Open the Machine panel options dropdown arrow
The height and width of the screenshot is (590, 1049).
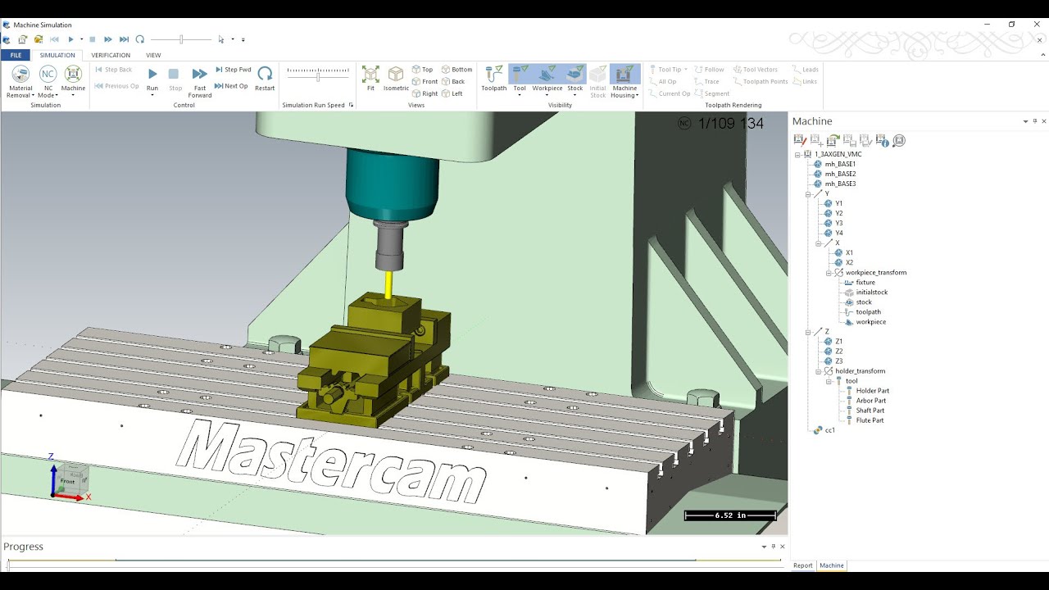[1025, 121]
